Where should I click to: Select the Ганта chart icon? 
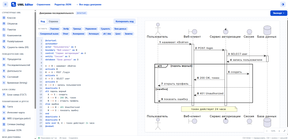pyautogui.click(x=4, y=106)
